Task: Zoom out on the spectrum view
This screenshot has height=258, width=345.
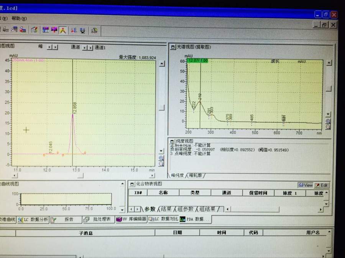Action: (x=328, y=127)
